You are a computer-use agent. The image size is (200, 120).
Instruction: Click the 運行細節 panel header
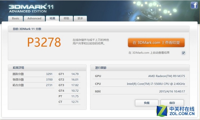[x=140, y=68]
